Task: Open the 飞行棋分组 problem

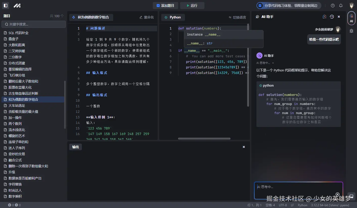Action: (x=33, y=75)
